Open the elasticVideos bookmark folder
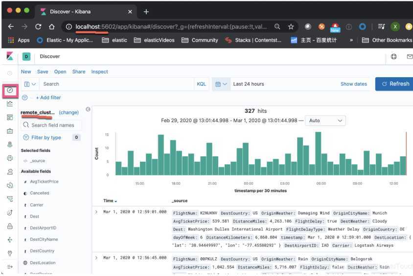 (154, 40)
